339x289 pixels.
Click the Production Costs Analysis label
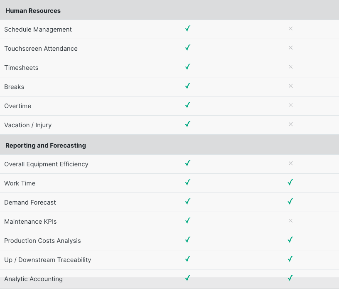[x=42, y=241]
